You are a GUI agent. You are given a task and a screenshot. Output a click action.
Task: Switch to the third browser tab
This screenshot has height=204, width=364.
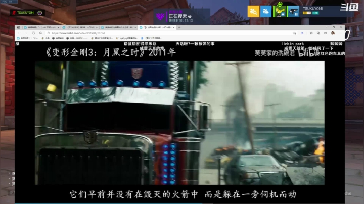point(118,27)
